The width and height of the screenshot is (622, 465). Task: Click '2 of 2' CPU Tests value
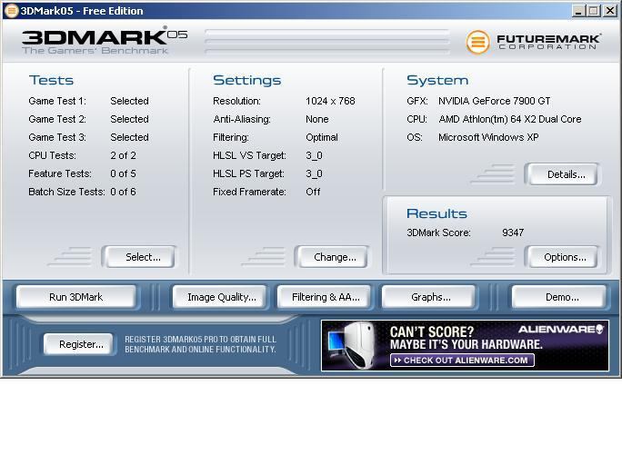pyautogui.click(x=123, y=155)
